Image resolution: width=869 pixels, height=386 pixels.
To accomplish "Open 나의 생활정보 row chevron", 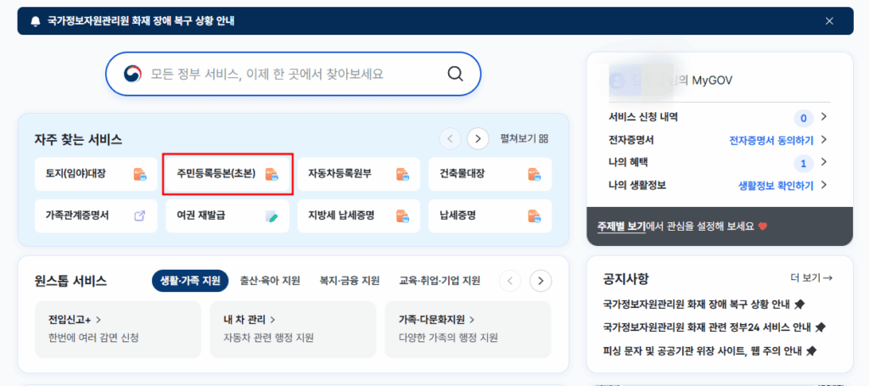I will [824, 185].
